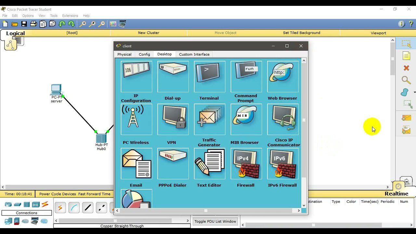Viewport: 416px width, 234px height.
Task: Open Command Prompt on client
Action: (246, 77)
